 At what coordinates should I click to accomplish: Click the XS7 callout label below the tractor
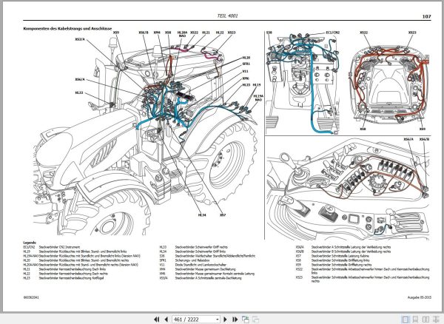click(x=223, y=215)
